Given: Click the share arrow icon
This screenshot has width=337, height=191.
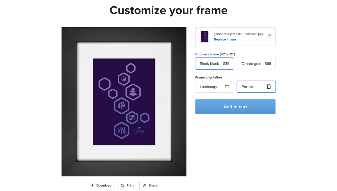Looking at the screenshot, I should coord(145,185).
